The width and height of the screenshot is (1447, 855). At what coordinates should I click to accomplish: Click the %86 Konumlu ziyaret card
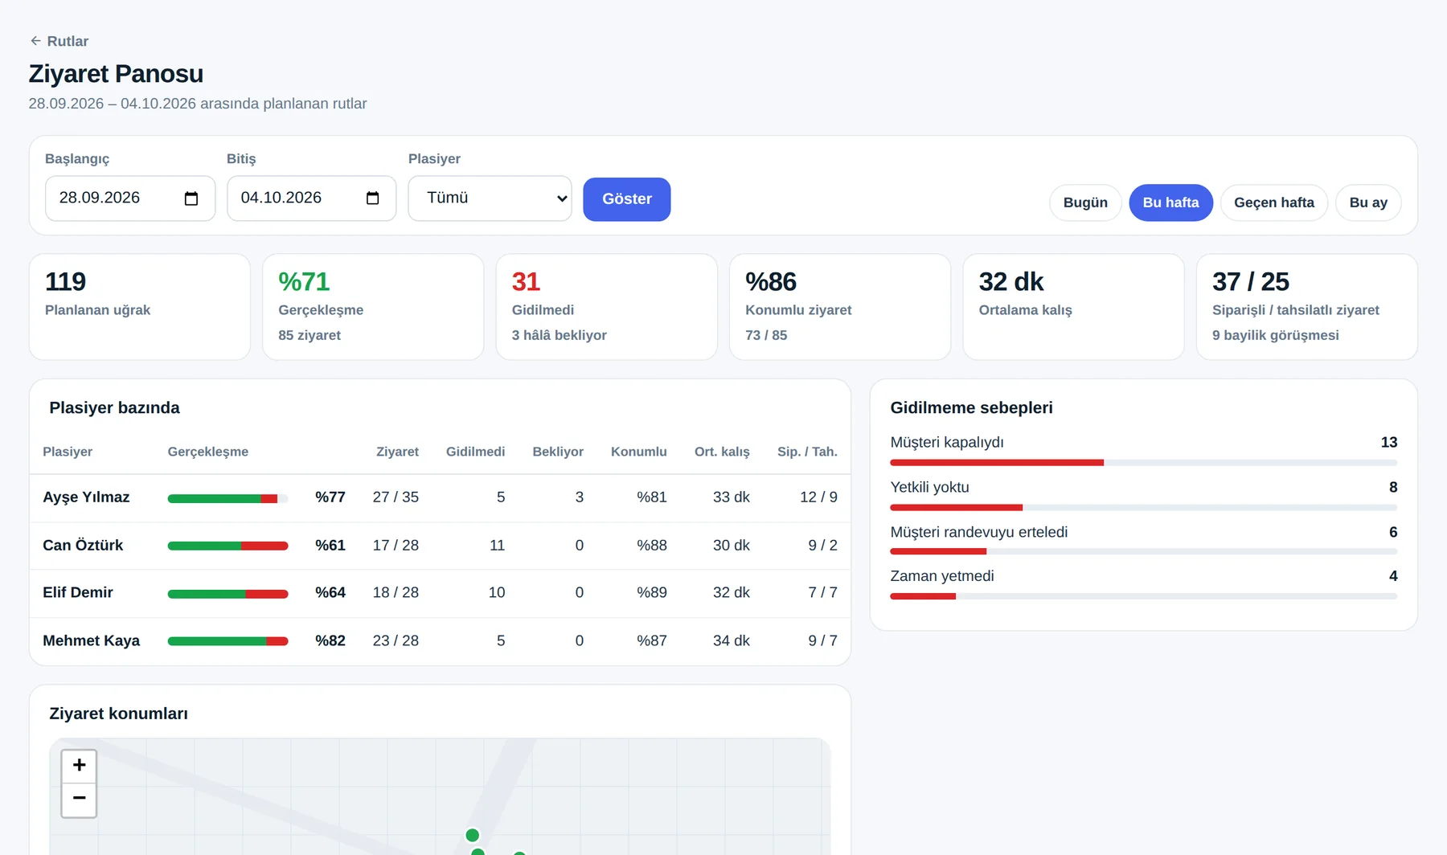(840, 307)
